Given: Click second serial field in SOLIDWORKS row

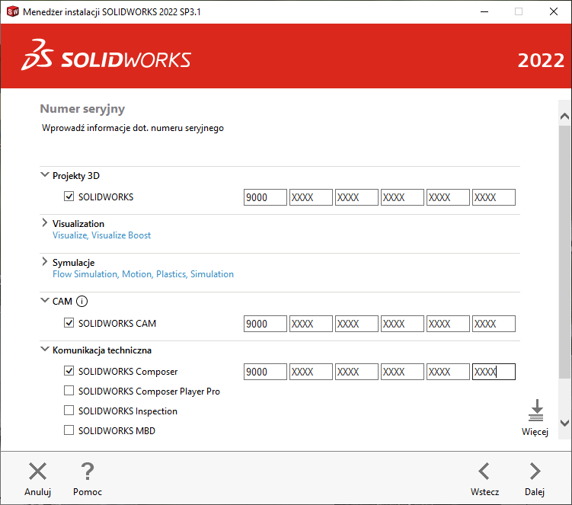Looking at the screenshot, I should point(311,197).
